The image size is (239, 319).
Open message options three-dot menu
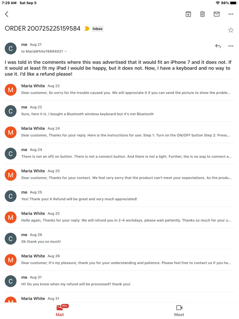click(x=231, y=46)
